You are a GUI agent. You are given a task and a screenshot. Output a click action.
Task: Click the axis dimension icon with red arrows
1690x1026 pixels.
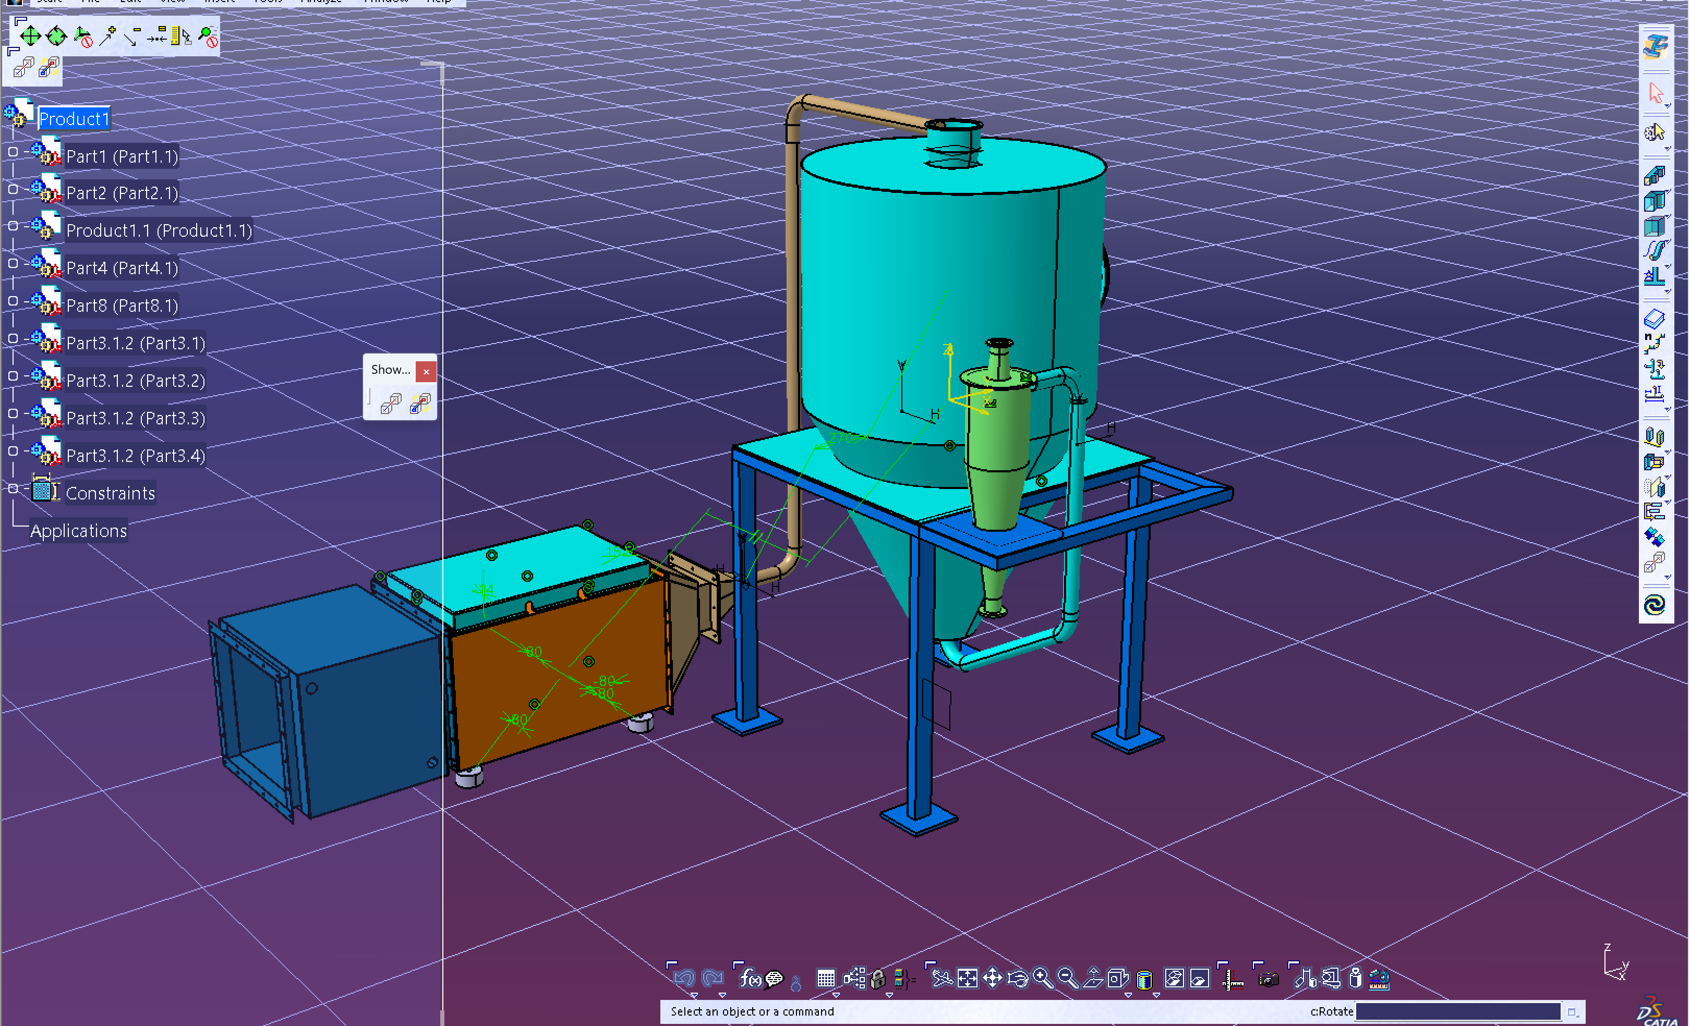click(1234, 980)
